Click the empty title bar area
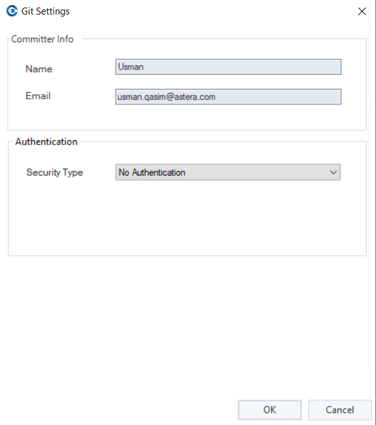Screen dimensions: 376x425 point(212,11)
